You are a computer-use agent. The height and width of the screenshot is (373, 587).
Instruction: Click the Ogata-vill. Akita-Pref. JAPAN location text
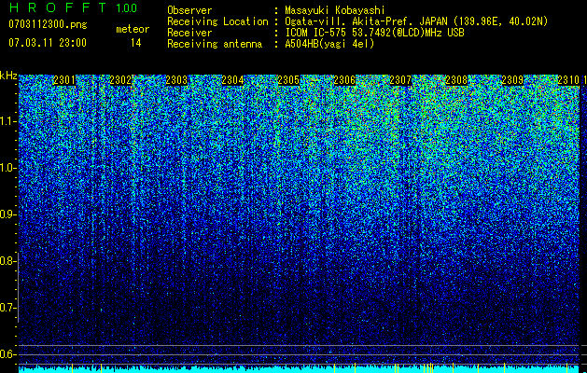tap(416, 21)
